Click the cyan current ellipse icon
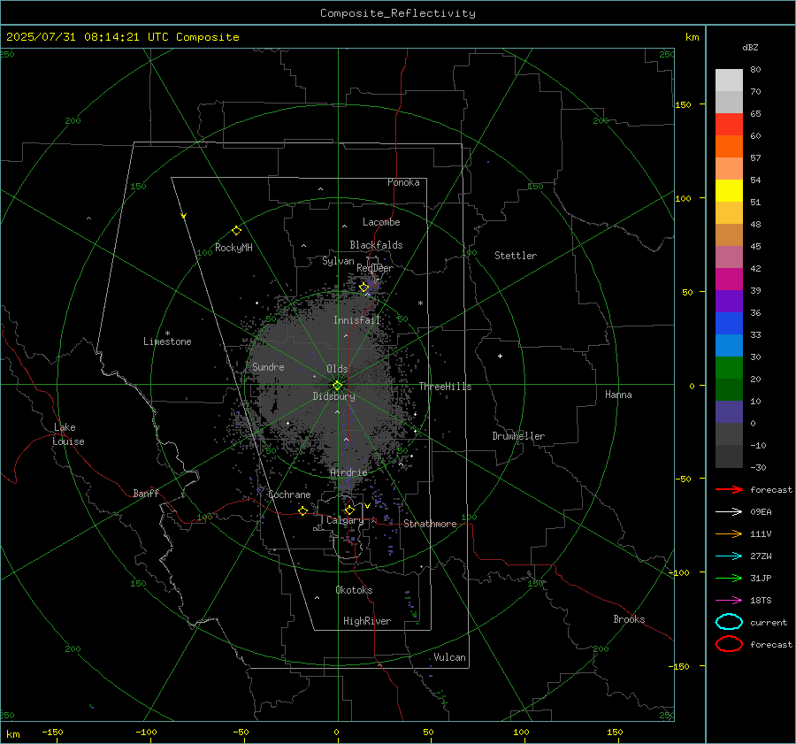796x744 pixels. 729,622
